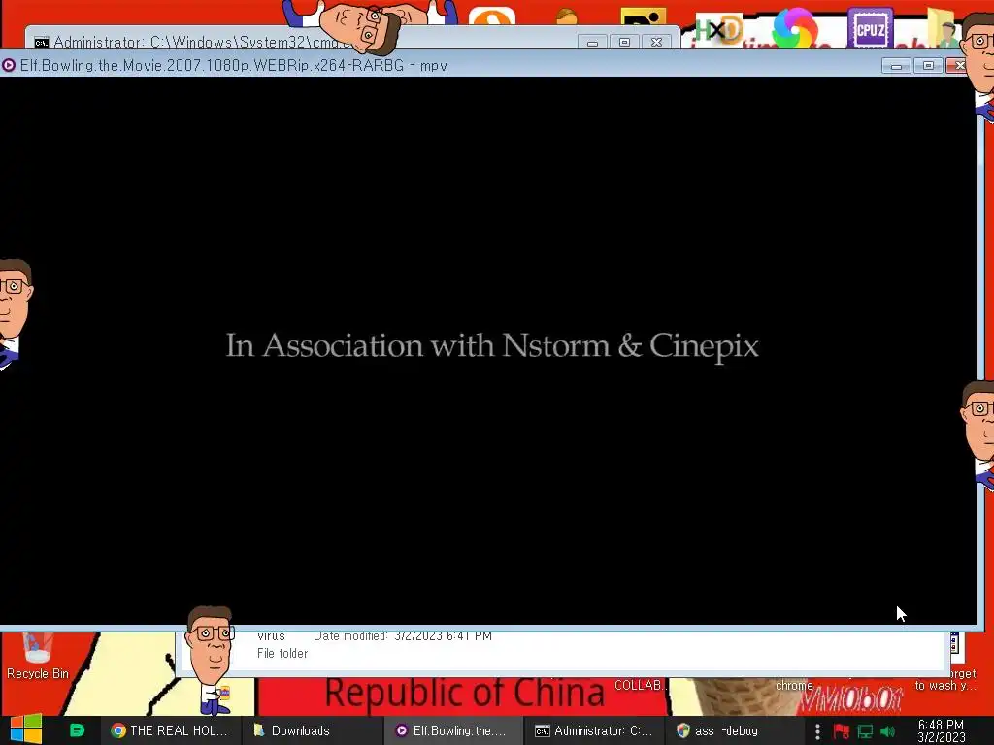Open the taskbar clock showing 6:48 PM
Screen dimensions: 994x745
(x=942, y=730)
